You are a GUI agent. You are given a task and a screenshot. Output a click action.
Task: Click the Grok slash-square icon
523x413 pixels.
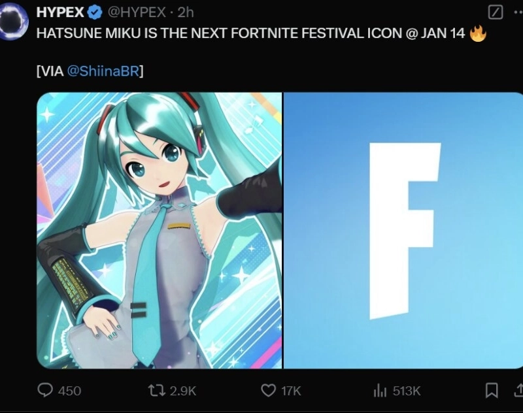(496, 12)
